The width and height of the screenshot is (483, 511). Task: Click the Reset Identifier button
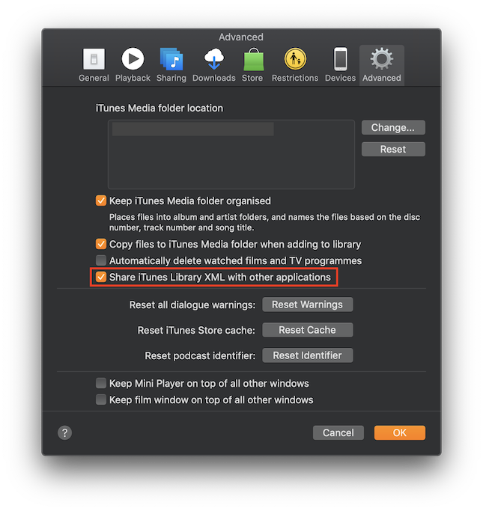pos(308,355)
